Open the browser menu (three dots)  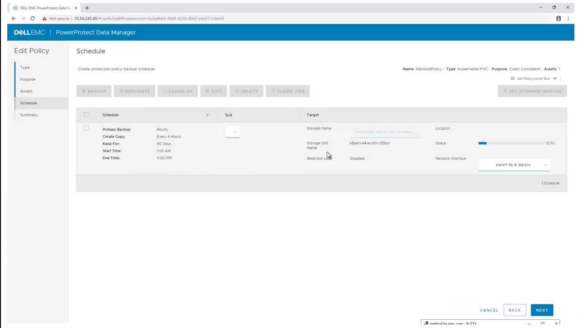568,19
